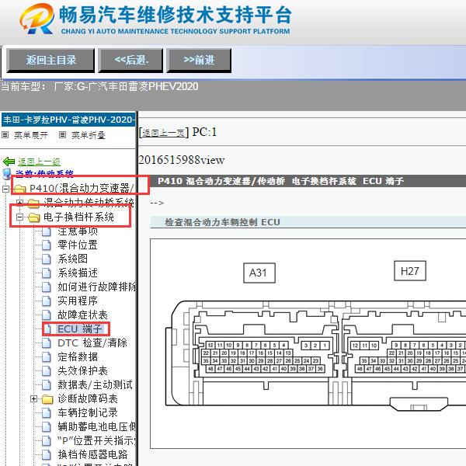Click the 系统图 document icon
This screenshot has width=466, height=466.
tap(47, 259)
